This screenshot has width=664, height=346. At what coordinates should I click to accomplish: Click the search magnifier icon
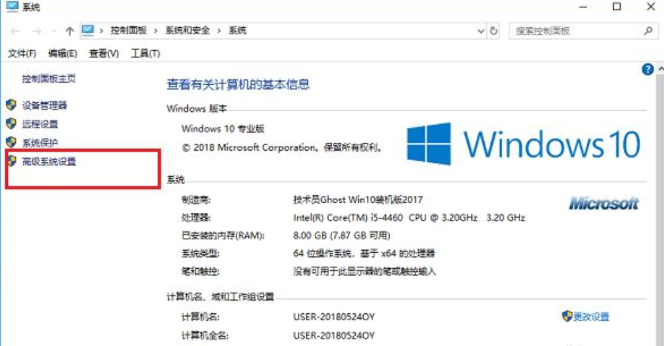[648, 31]
